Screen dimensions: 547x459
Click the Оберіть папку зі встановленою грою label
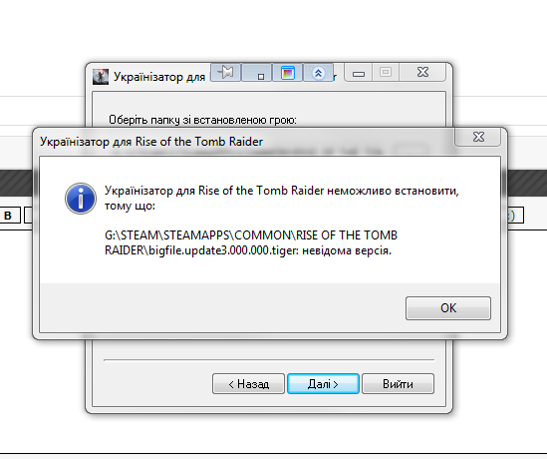coord(202,120)
